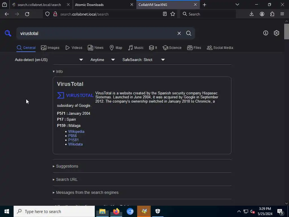Reload the current page
The width and height of the screenshot is (289, 217).
pos(27,14)
